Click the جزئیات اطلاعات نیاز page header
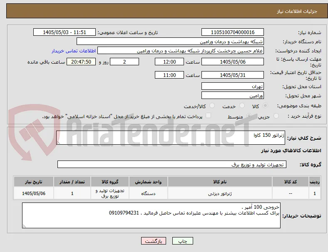This screenshot has height=252, width=328. [x=297, y=11]
